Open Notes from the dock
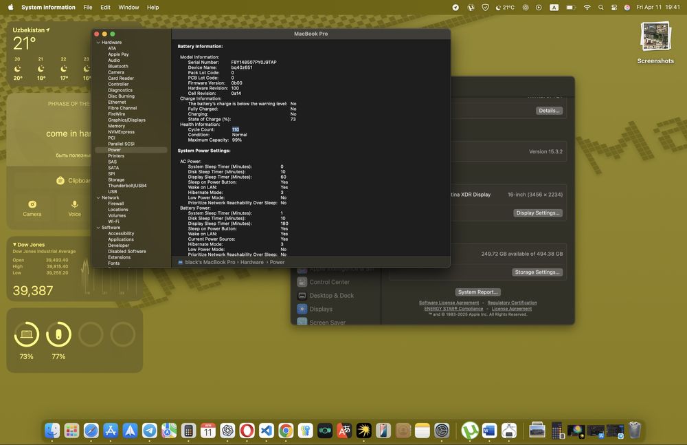This screenshot has width=687, height=445. (423, 431)
